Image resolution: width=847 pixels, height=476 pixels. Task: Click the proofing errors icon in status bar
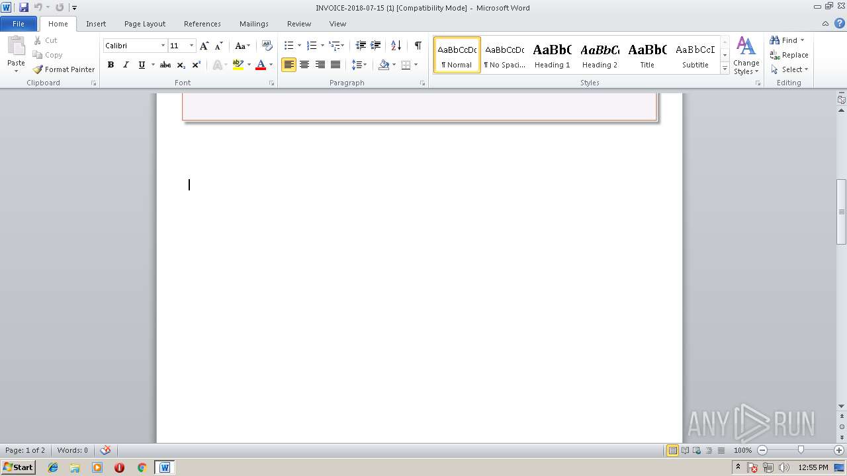pos(105,450)
